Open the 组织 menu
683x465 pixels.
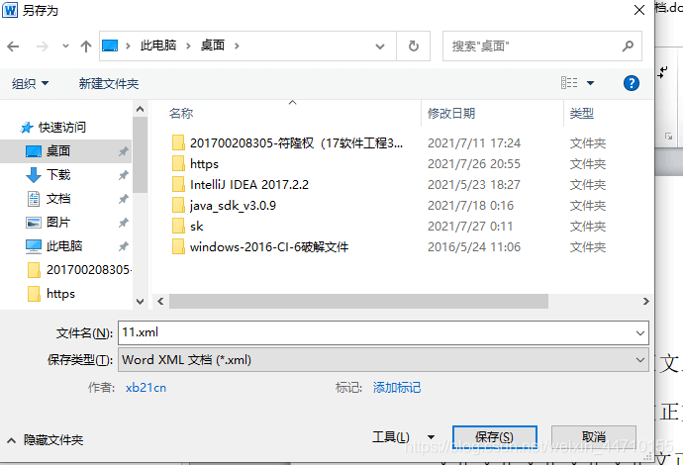tap(30, 83)
